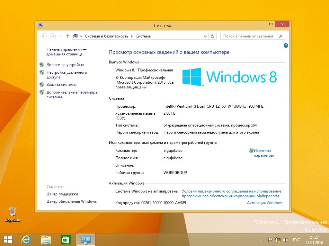Open 'Центр обновления Windows' link
Screen dimensions: 329x246
click(72, 201)
